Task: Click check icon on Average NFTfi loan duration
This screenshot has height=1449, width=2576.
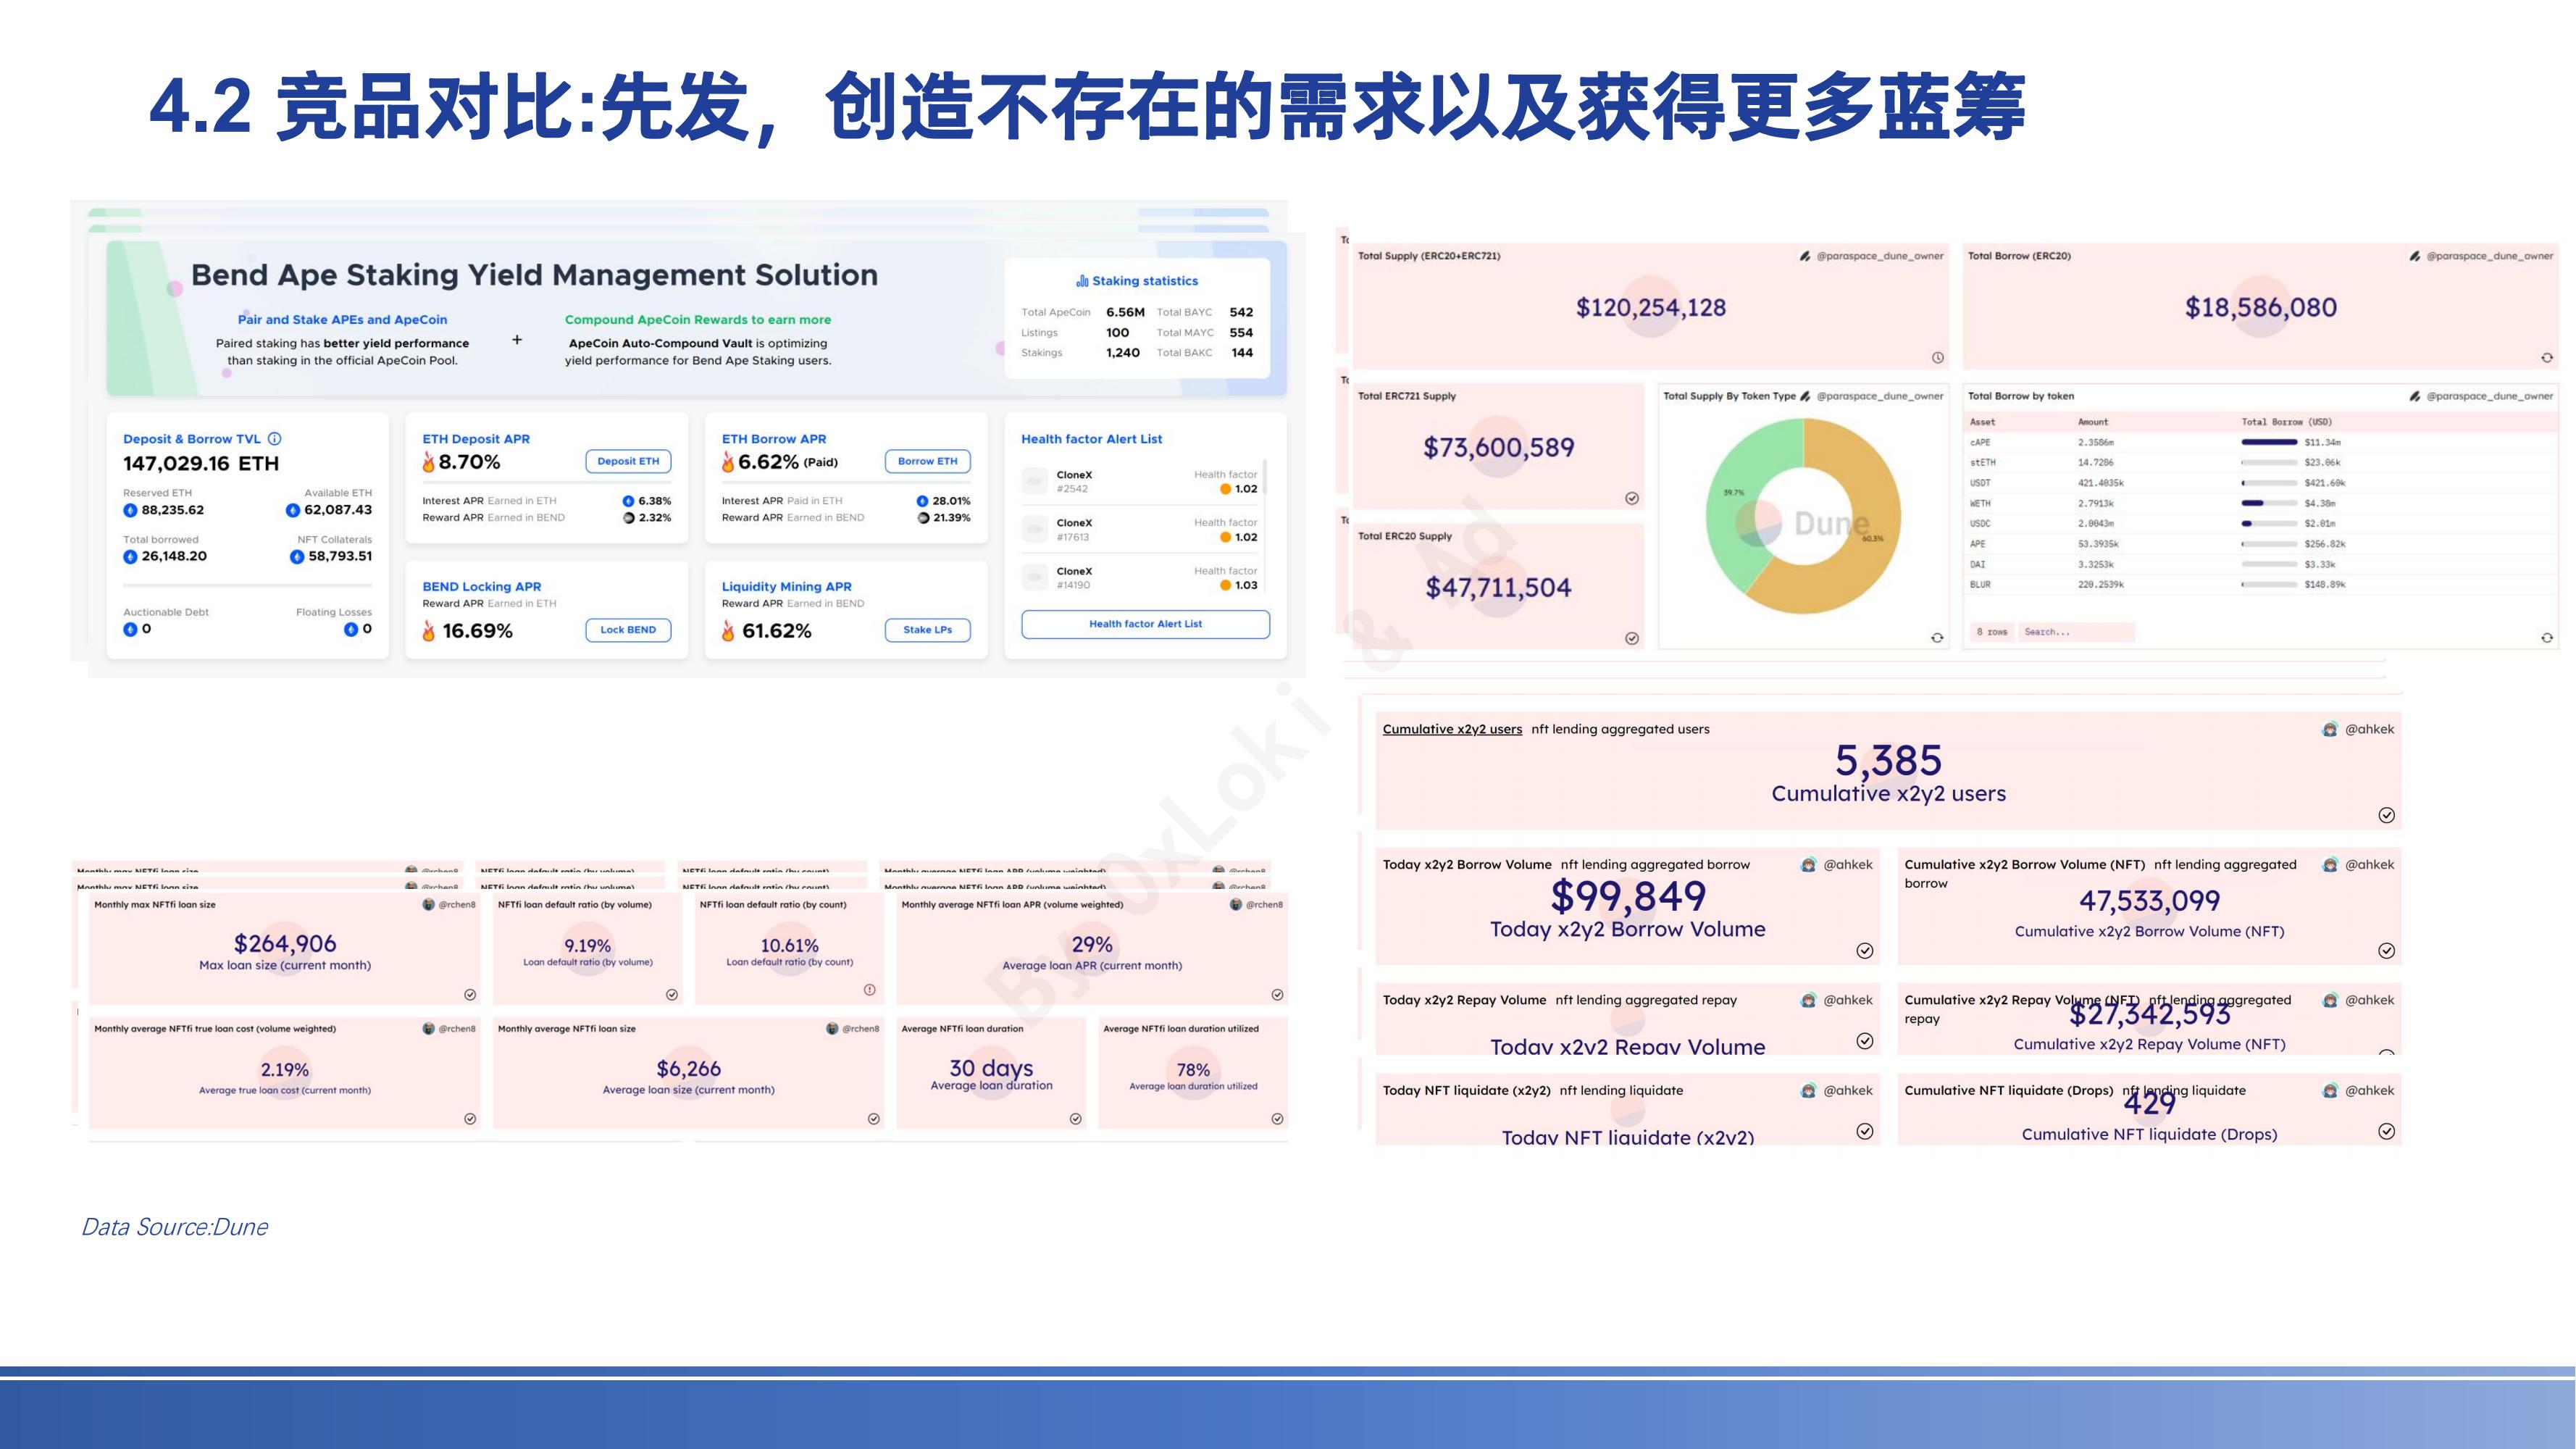Action: point(1076,1119)
